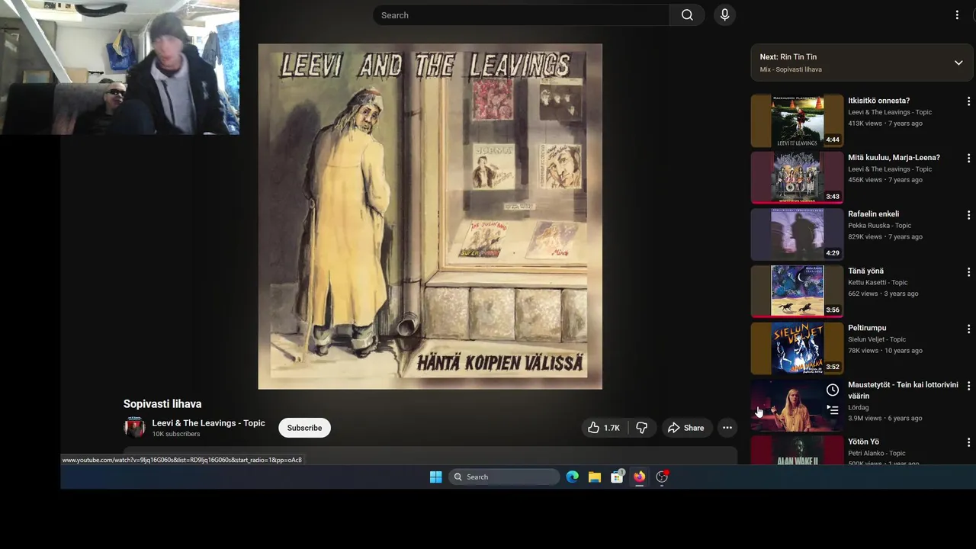The width and height of the screenshot is (976, 549).
Task: Open Rafaelin enkeli video thumbnail
Action: 797,234
